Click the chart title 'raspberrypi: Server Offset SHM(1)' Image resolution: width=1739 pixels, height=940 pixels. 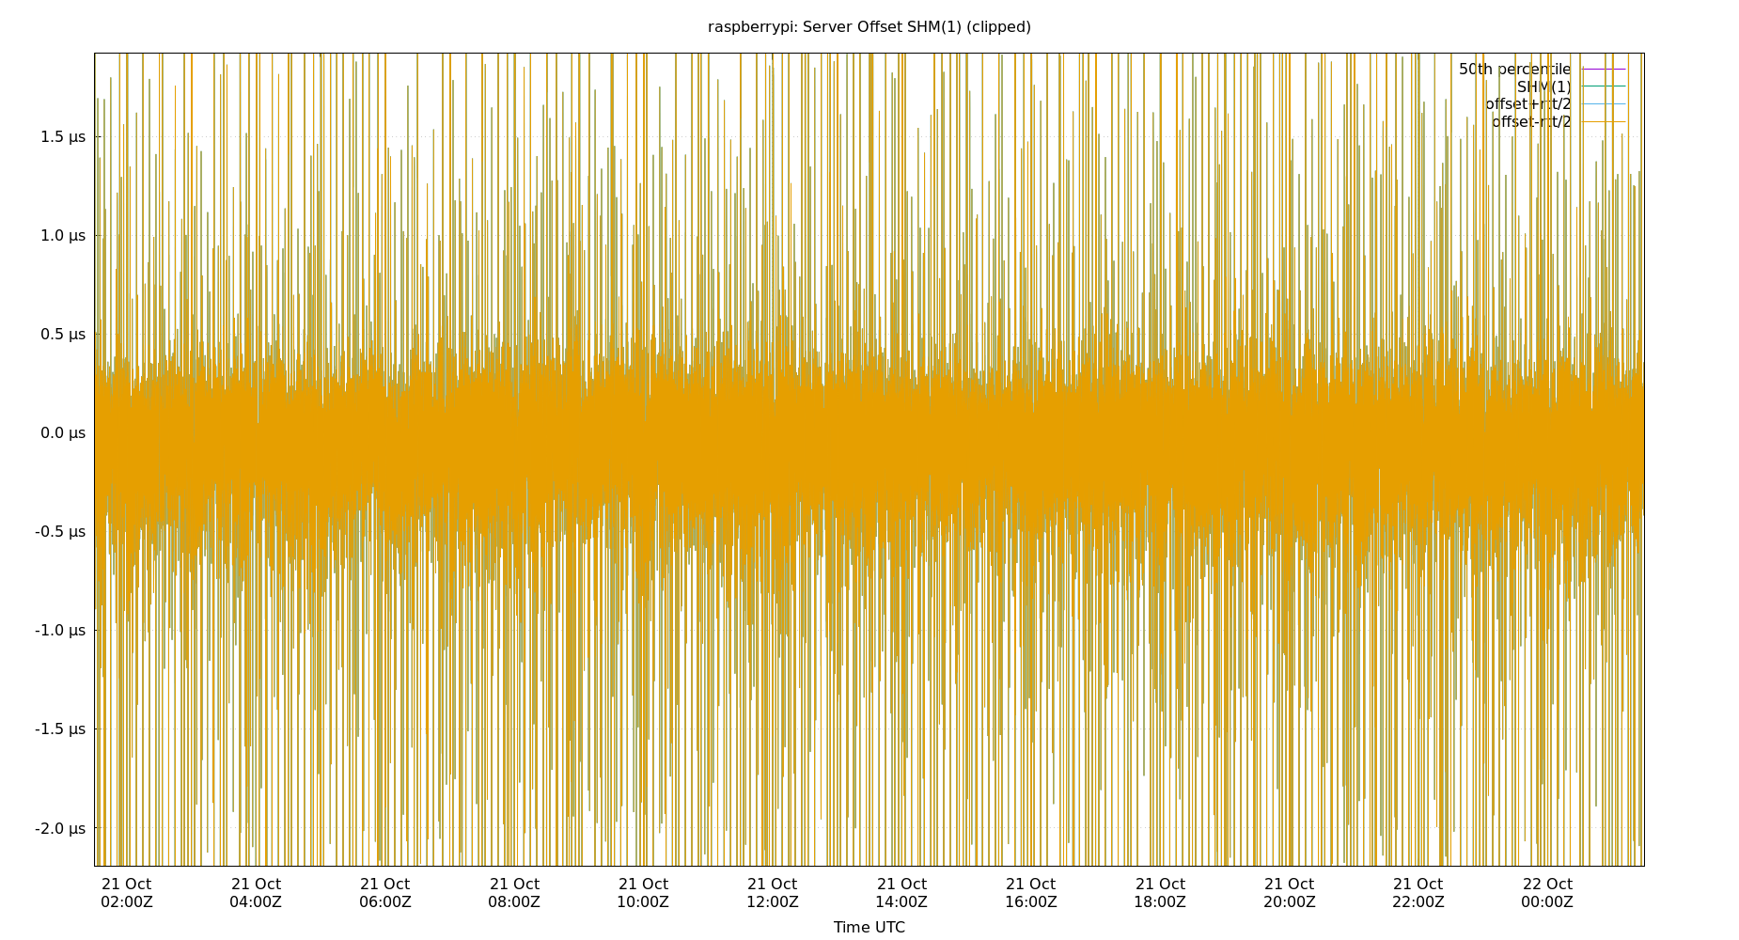pyautogui.click(x=869, y=27)
